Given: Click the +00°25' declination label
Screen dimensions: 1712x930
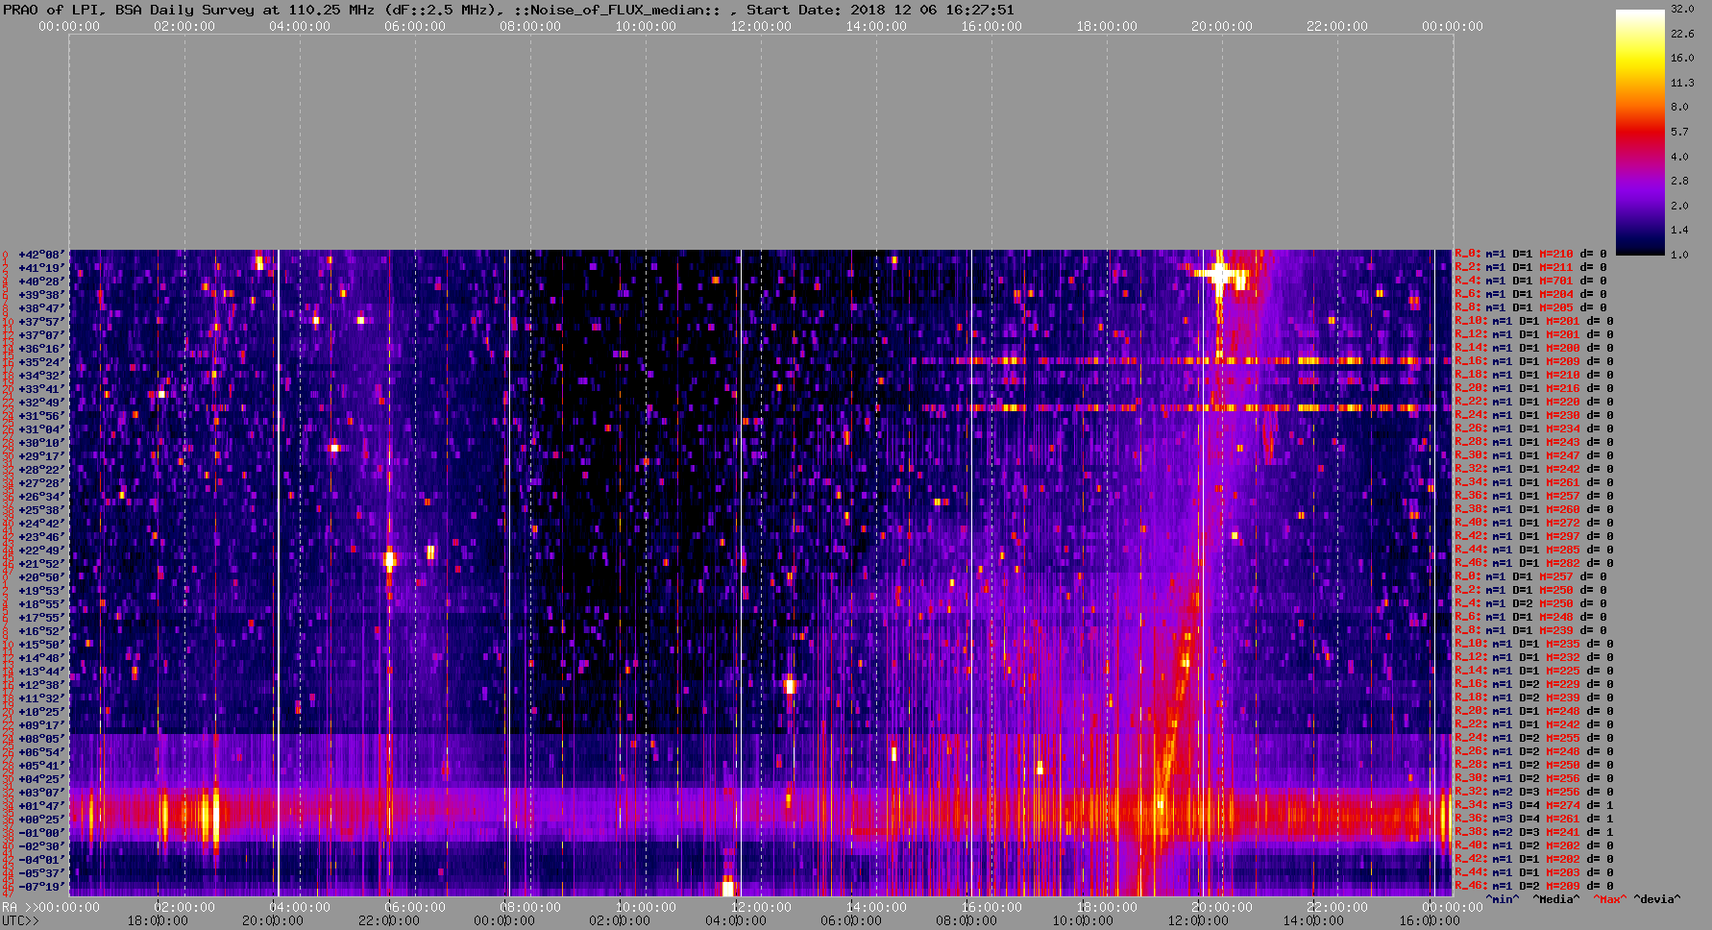Looking at the screenshot, I should point(42,820).
